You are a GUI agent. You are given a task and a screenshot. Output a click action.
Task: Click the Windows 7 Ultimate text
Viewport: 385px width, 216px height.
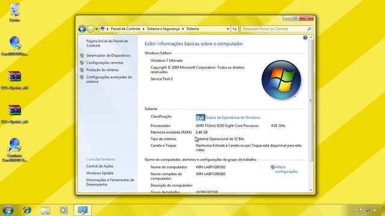pos(167,61)
